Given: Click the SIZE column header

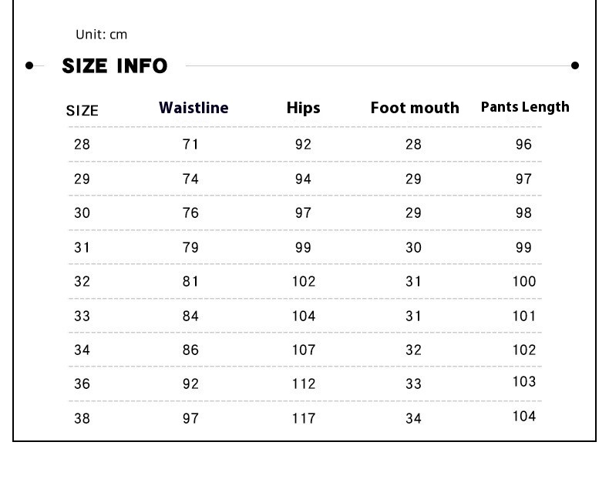Looking at the screenshot, I should pyautogui.click(x=82, y=111).
